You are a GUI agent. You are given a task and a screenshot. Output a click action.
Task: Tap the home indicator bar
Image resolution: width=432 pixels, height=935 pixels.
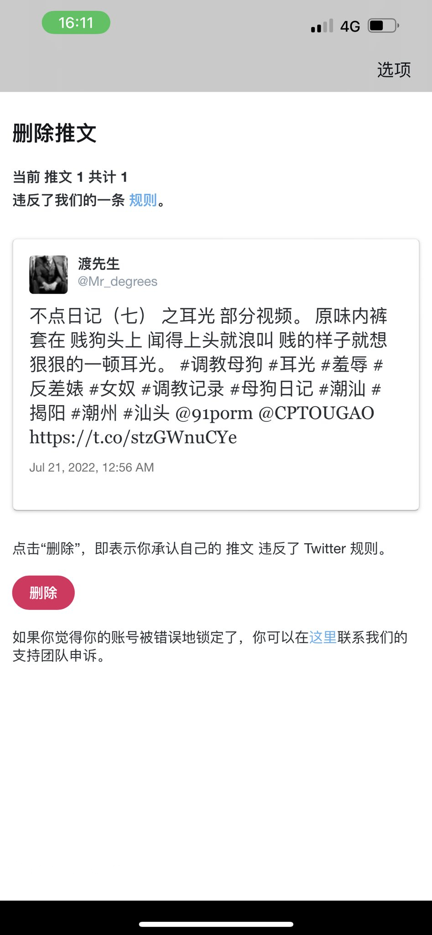(216, 924)
